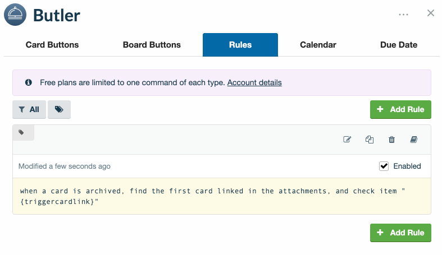Delete the rule using the trash icon
The width and height of the screenshot is (442, 255).
coord(392,140)
